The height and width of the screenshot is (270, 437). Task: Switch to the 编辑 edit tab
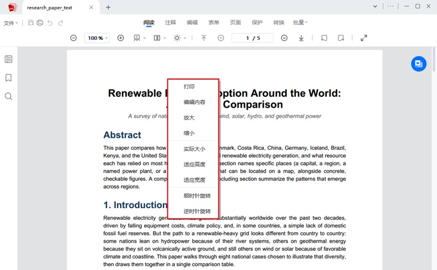[x=192, y=22]
